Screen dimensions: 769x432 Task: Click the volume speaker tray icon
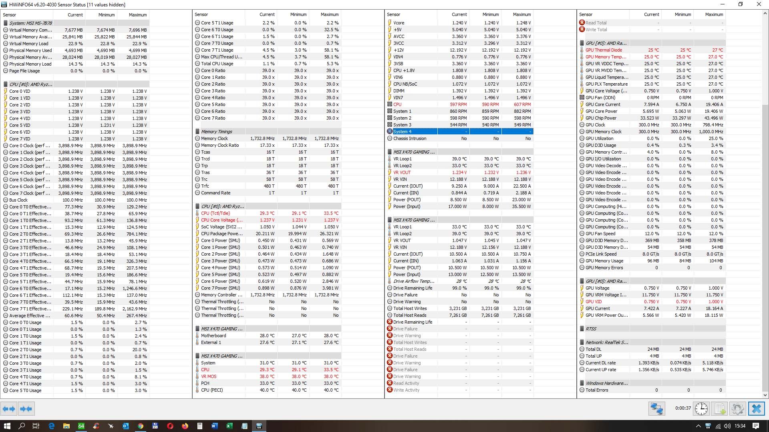[727, 426]
